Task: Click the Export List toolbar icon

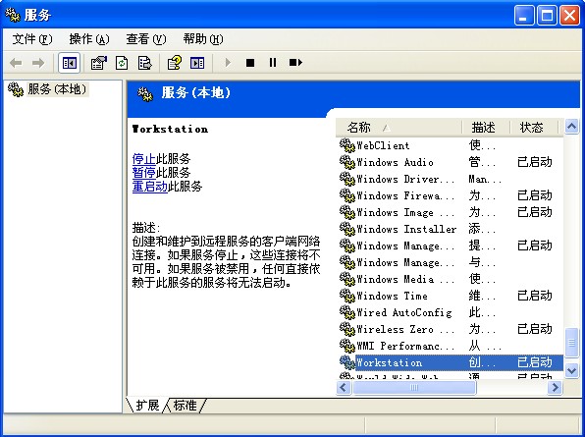Action: point(144,63)
